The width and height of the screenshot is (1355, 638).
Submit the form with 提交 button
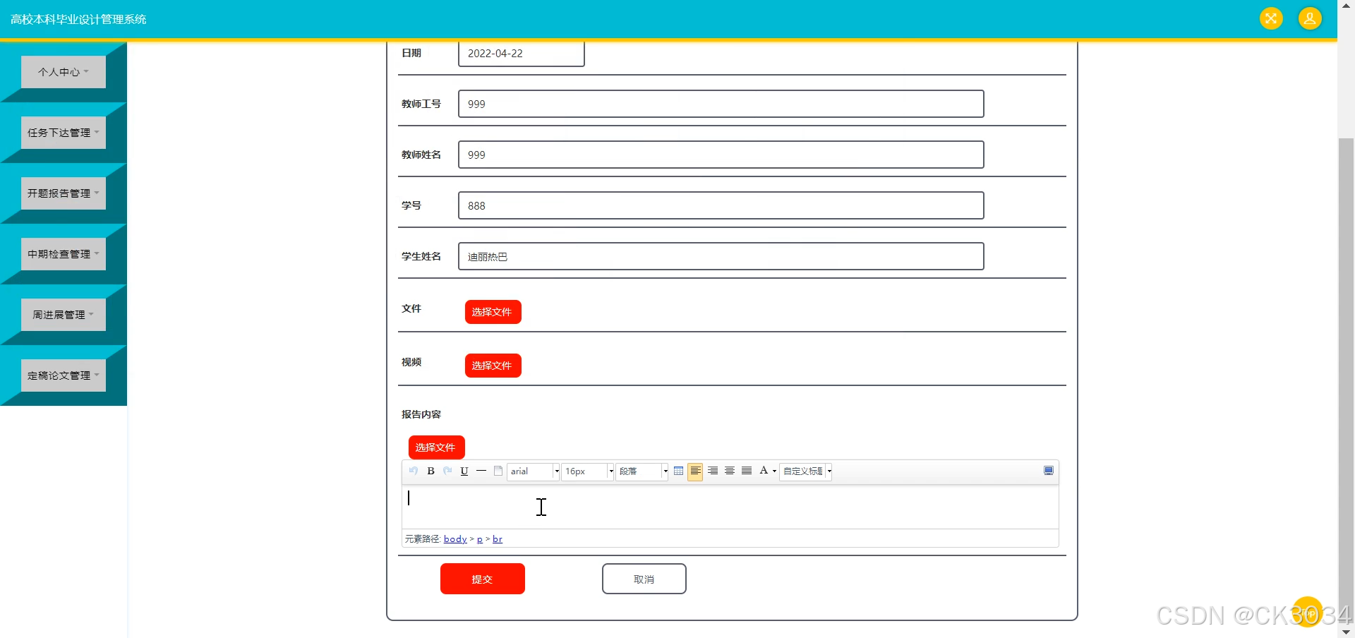pos(483,579)
